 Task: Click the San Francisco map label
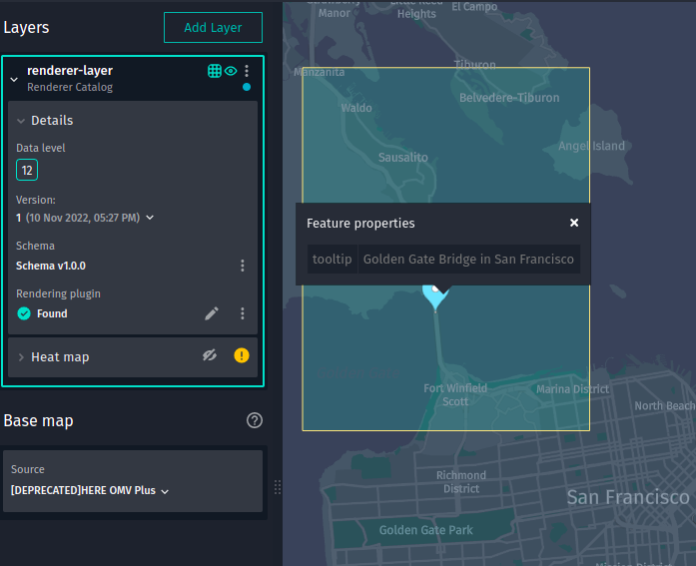pyautogui.click(x=628, y=497)
